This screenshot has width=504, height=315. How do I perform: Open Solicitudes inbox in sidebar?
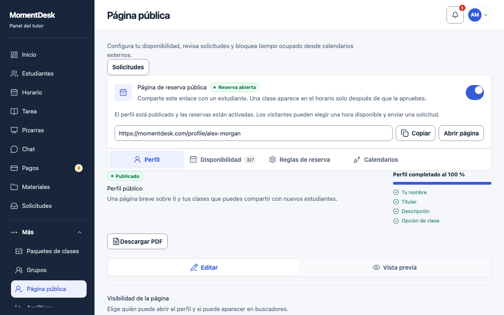(x=47, y=206)
